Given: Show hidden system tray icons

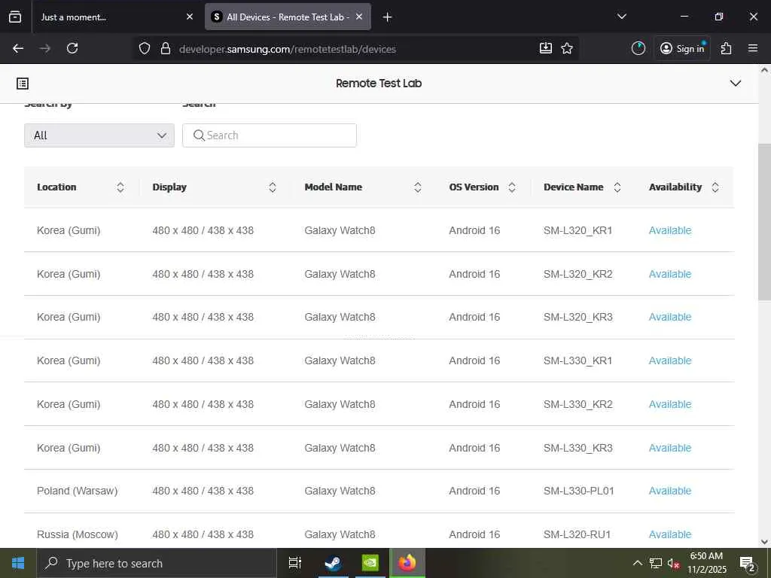Looking at the screenshot, I should pyautogui.click(x=637, y=563).
